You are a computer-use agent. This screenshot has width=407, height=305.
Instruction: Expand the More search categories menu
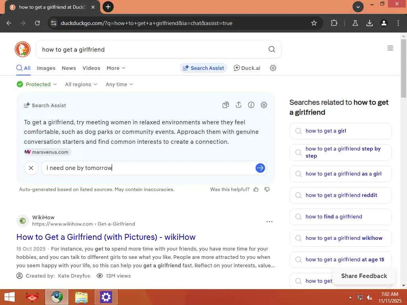(x=116, y=68)
